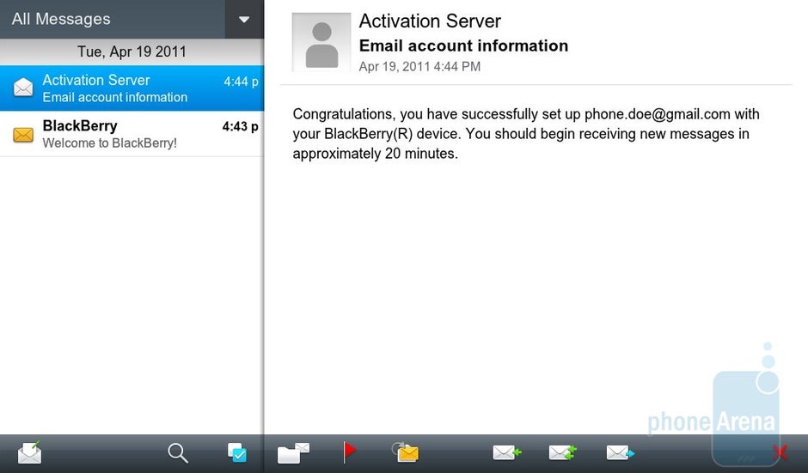Click the All Messages folder title
The image size is (808, 473).
61,19
